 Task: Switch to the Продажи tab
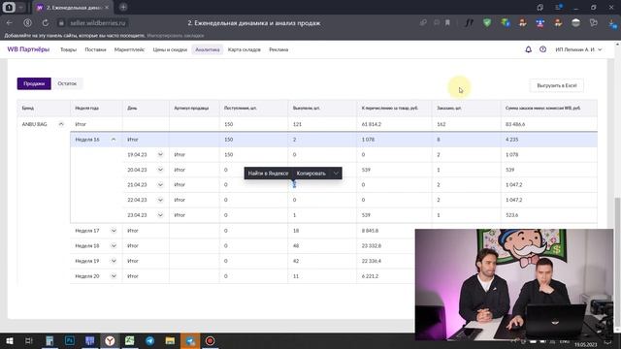pyautogui.click(x=34, y=83)
